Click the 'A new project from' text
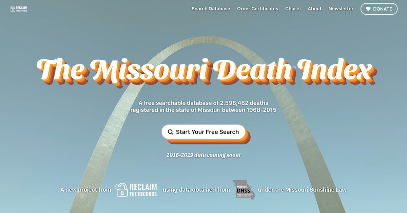This screenshot has width=407, height=213. coord(85,190)
